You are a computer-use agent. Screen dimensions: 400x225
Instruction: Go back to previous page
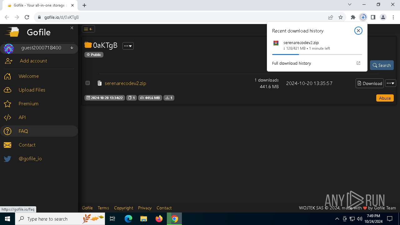click(7, 17)
